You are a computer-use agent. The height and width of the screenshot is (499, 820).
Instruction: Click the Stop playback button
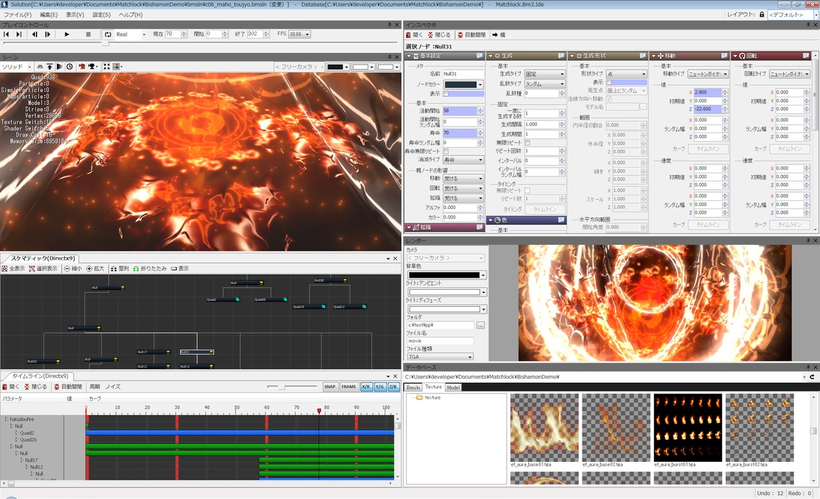(88, 35)
